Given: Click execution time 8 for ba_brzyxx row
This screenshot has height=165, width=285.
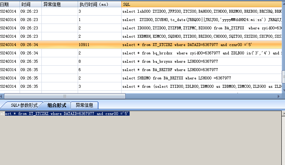Looking at the screenshot, I should 80,61.
